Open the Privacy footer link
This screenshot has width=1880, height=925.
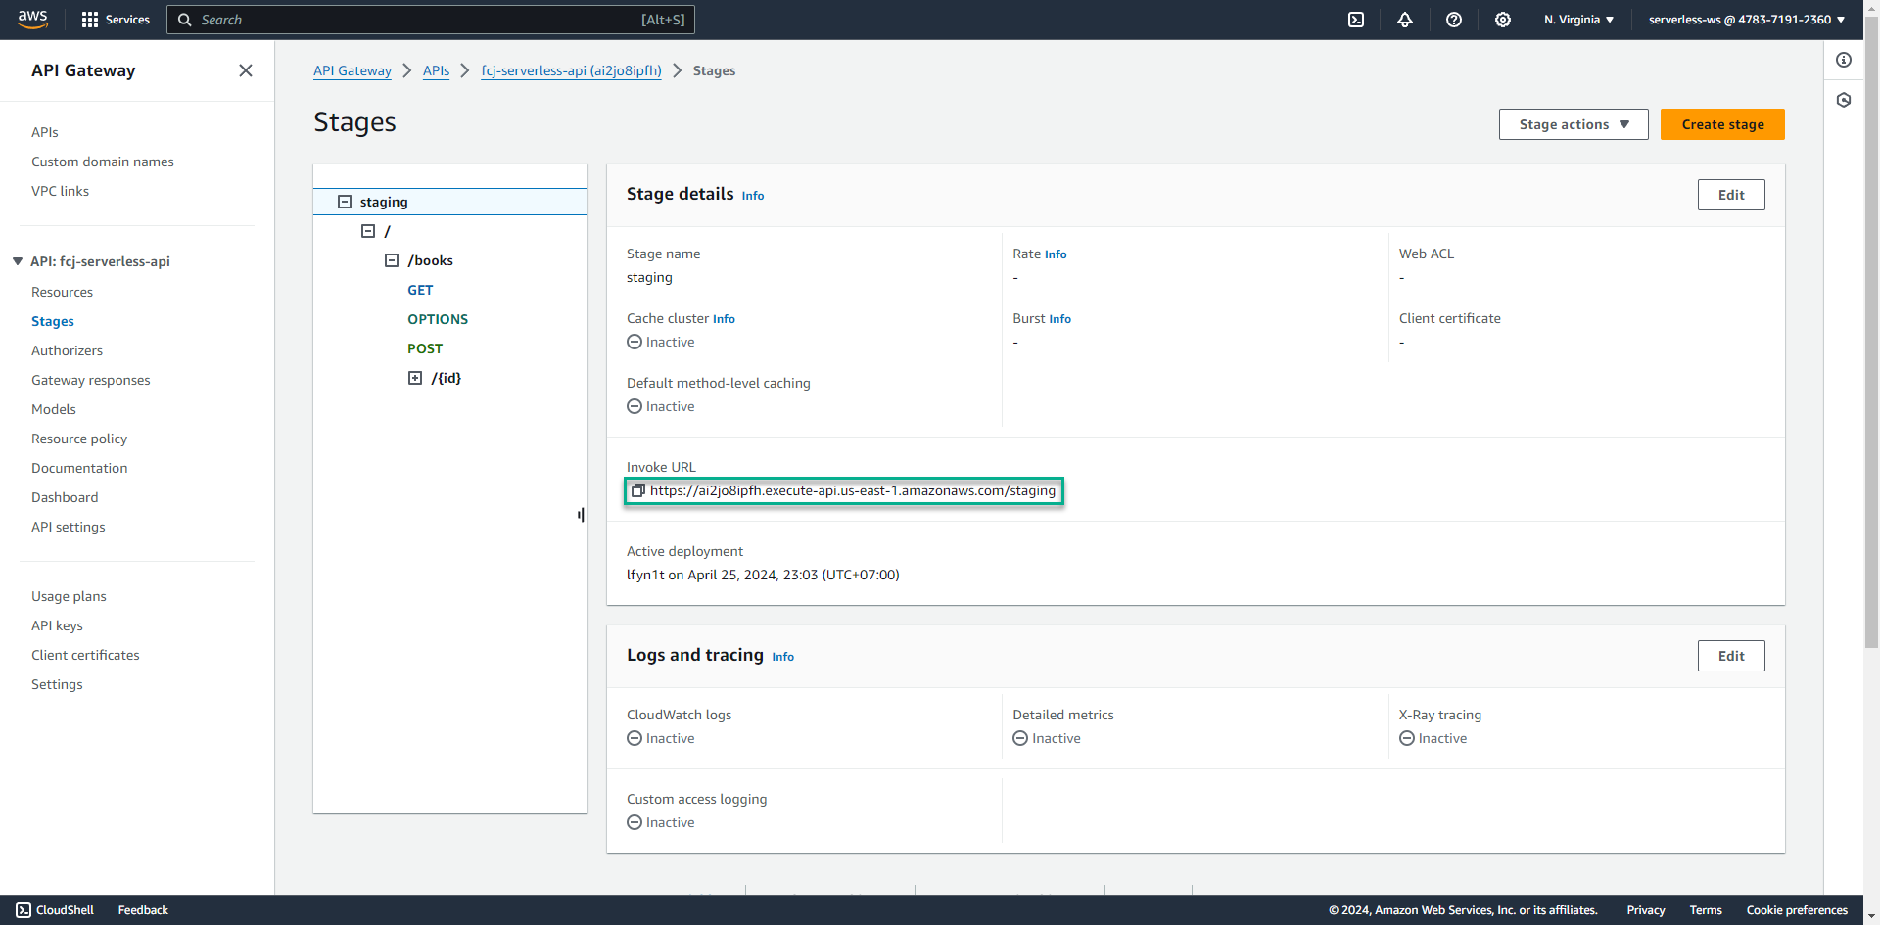[1646, 910]
